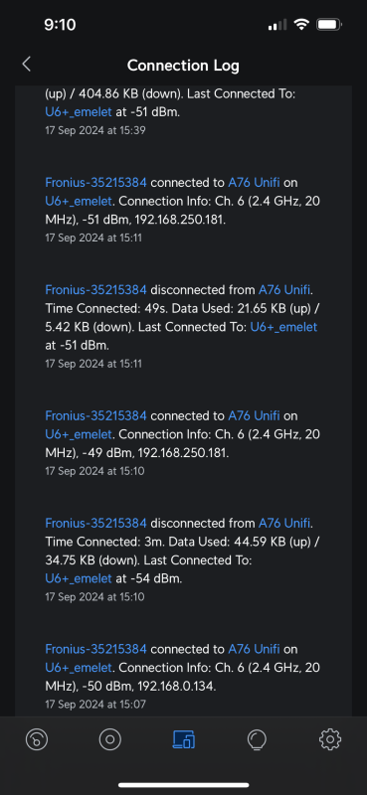The width and height of the screenshot is (367, 795).
Task: Open Fronius-35215384 link in 15:07 entry
Action: [95, 649]
